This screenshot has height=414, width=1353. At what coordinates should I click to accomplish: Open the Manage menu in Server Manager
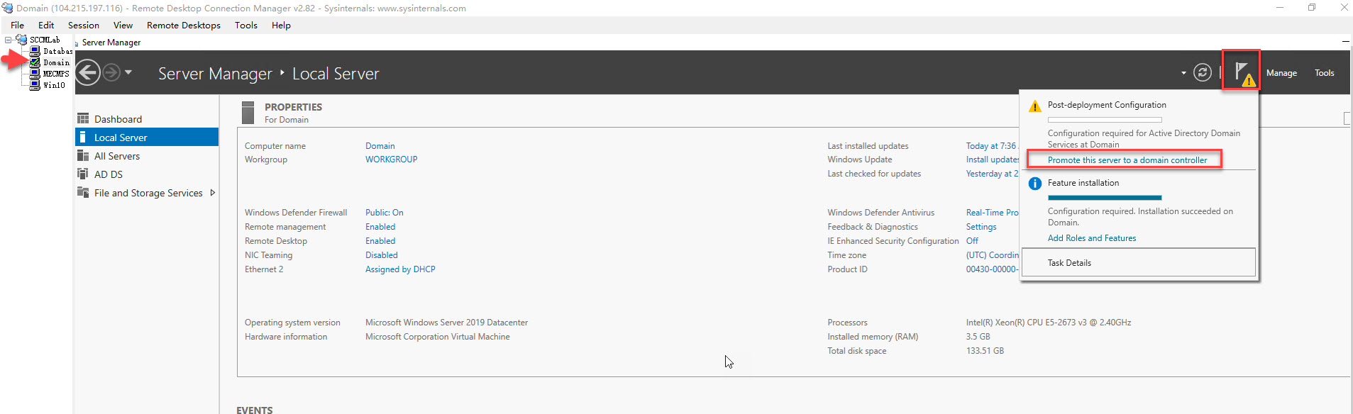[x=1281, y=73]
